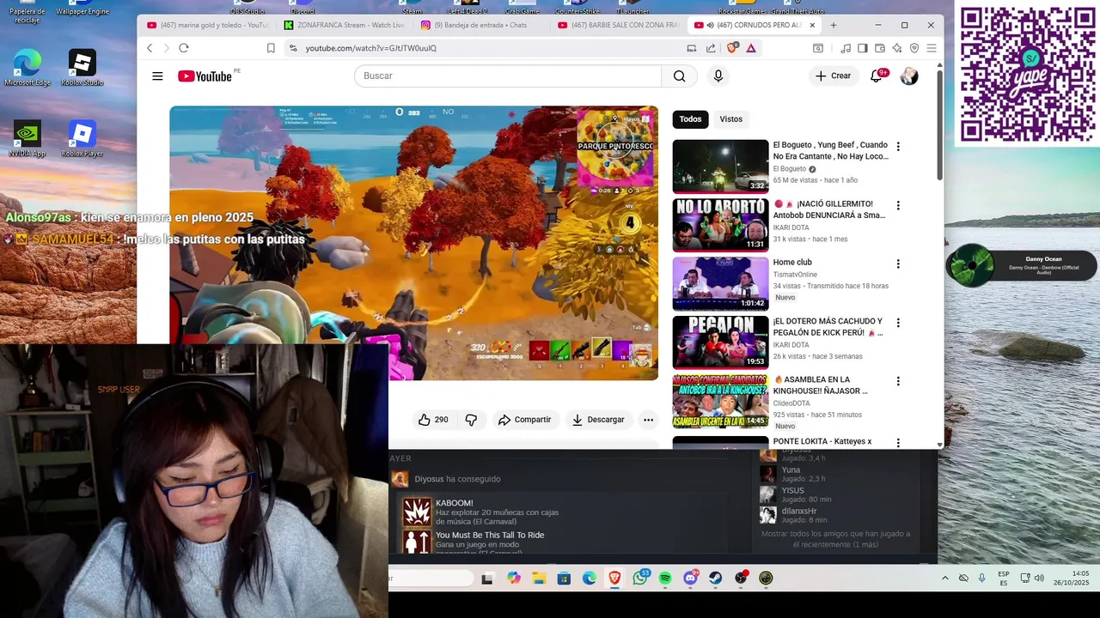1100x618 pixels.
Task: Switch to Instagram Bandeja de entrada tab
Action: point(480,25)
